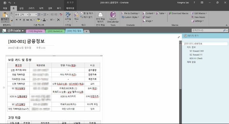Toggle bold formatting
Screen dimensions: 229x124
[17, 20]
